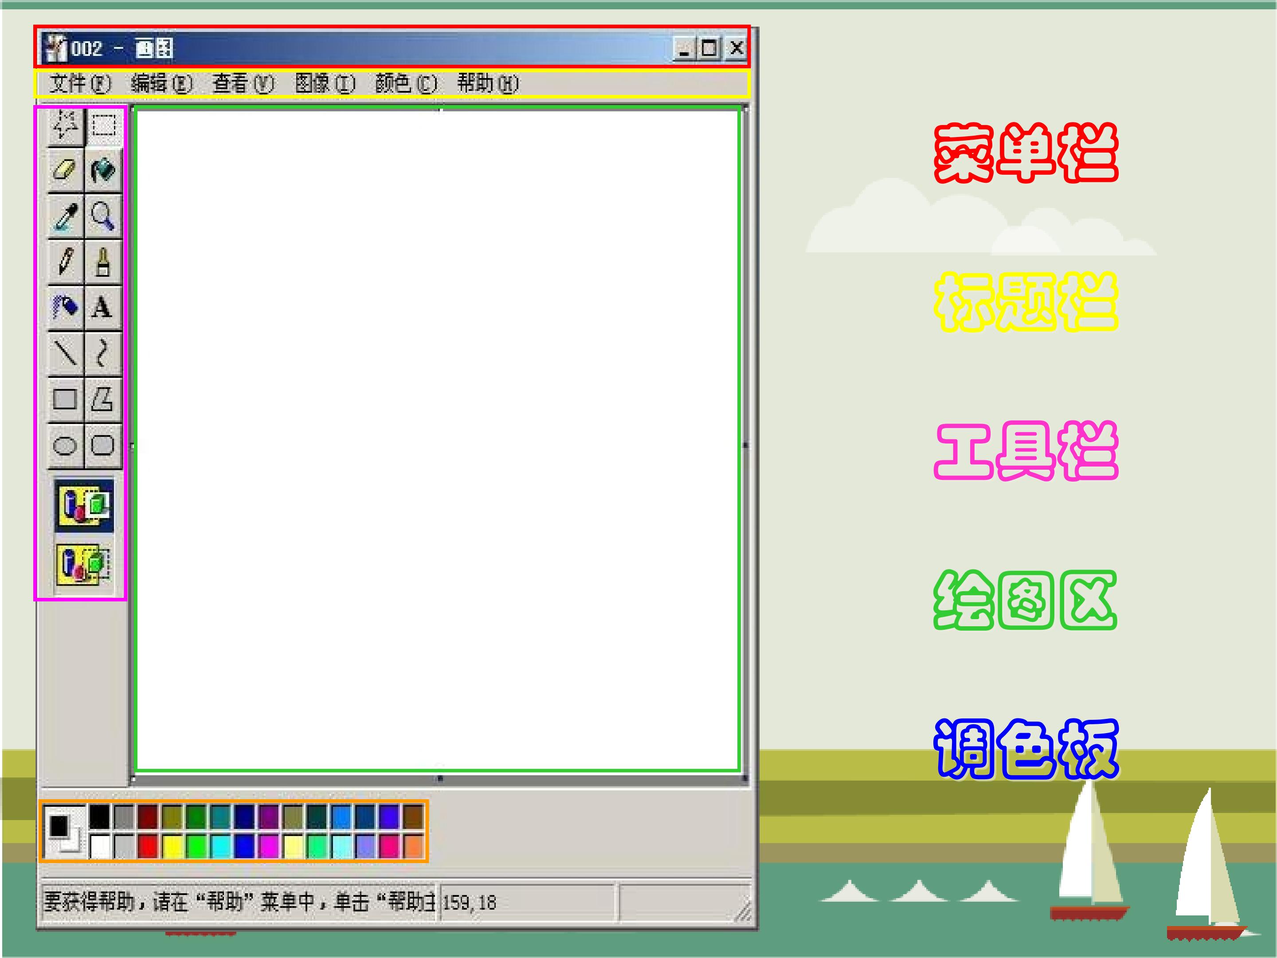The width and height of the screenshot is (1277, 958).
Task: Choose transparent selection mode option
Action: [84, 564]
